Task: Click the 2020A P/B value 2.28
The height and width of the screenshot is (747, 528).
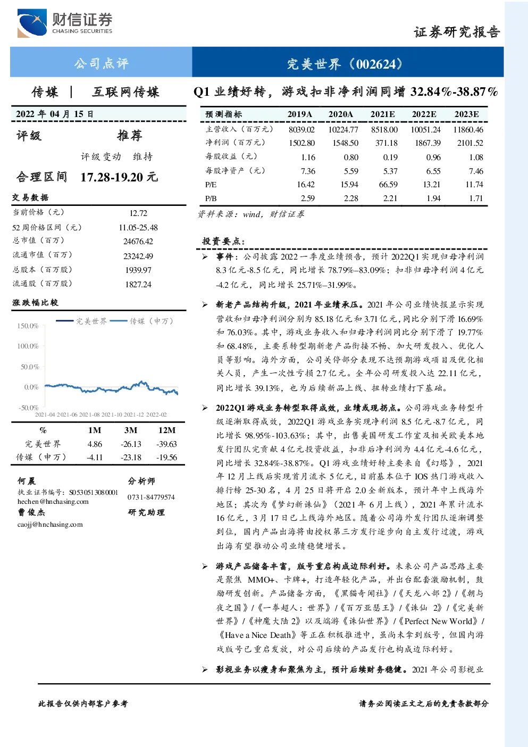Action: pos(351,198)
